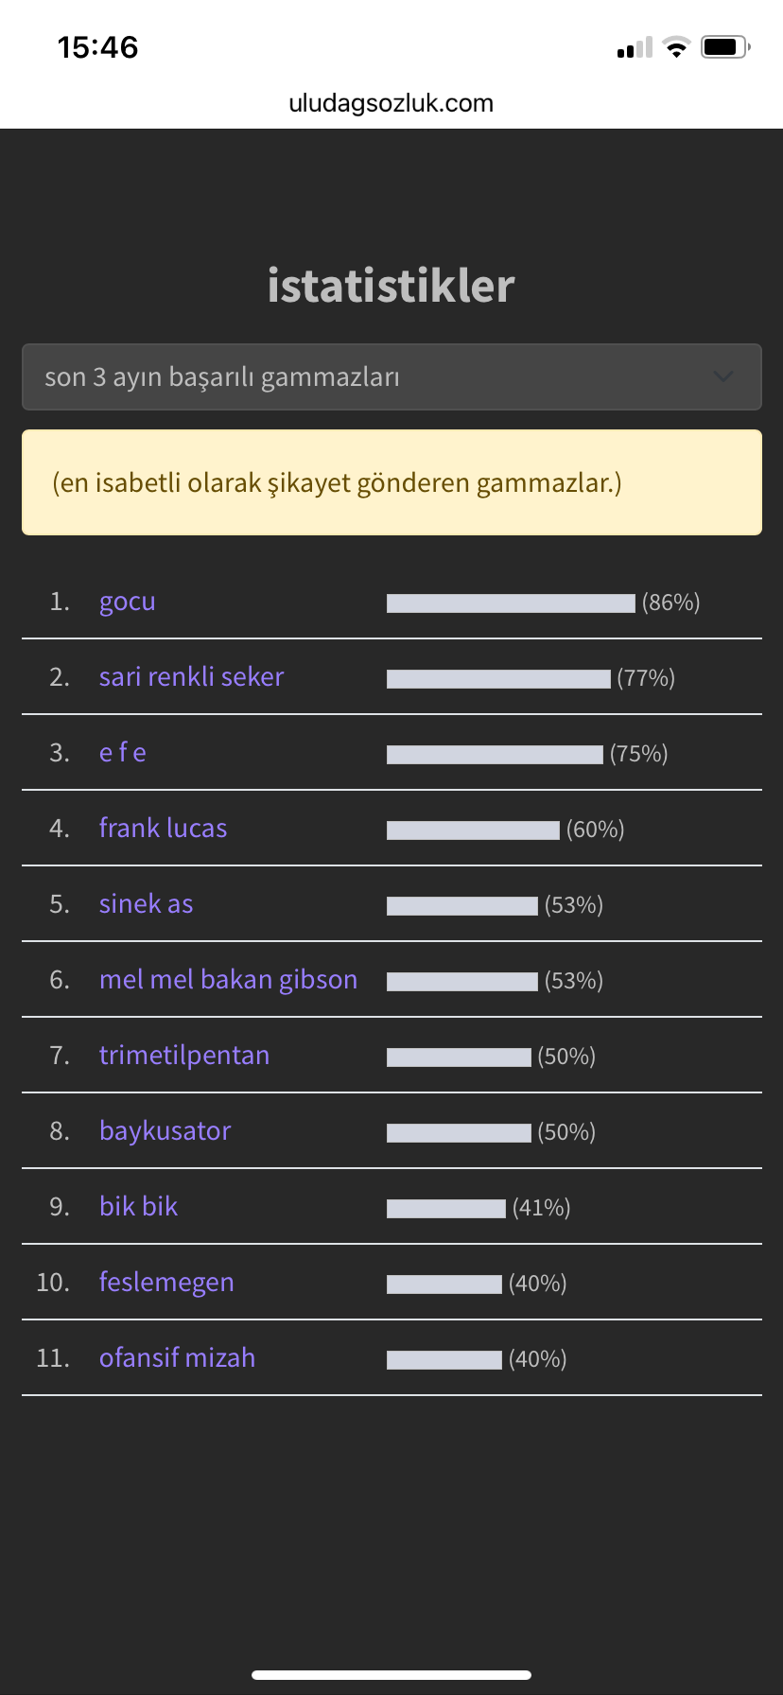783x1695 pixels.
Task: Click the dropdown chevron arrow
Action: point(723,376)
